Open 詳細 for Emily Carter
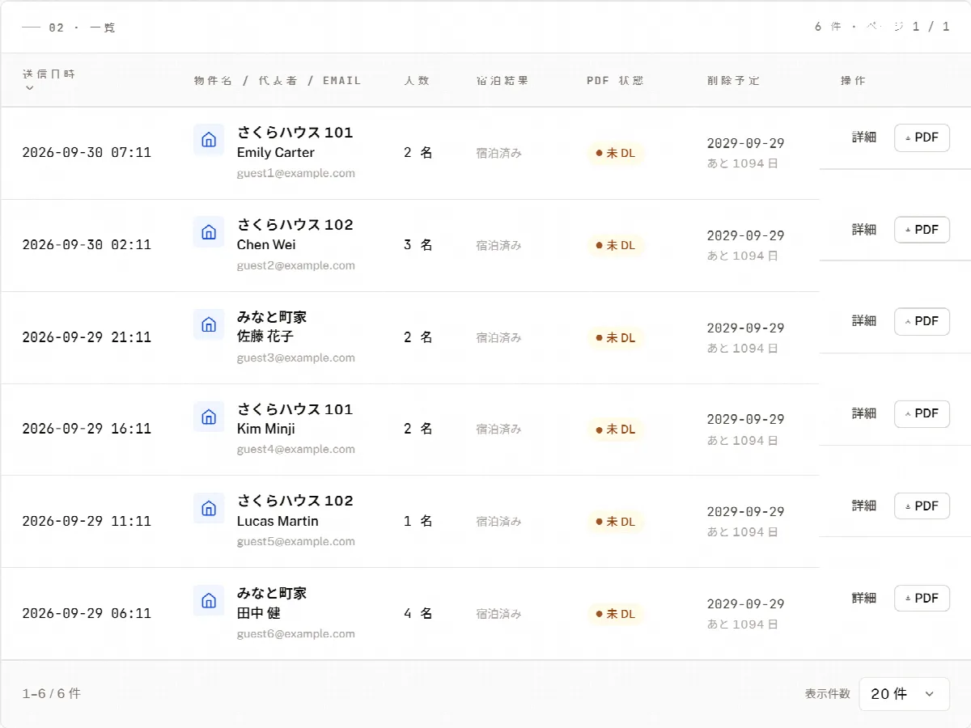Viewport: 971px width, 728px height. (864, 138)
